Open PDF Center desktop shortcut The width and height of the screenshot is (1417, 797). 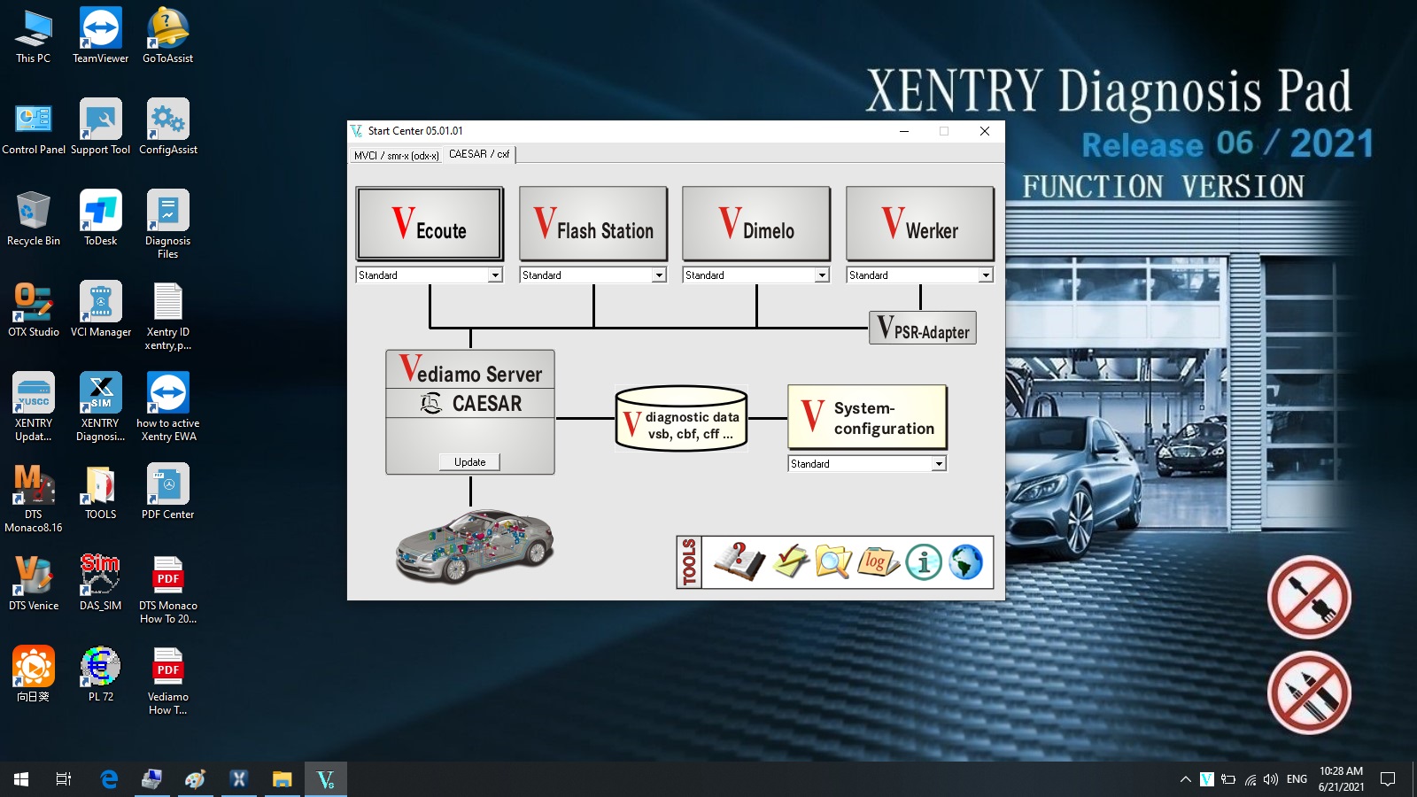[x=168, y=492]
